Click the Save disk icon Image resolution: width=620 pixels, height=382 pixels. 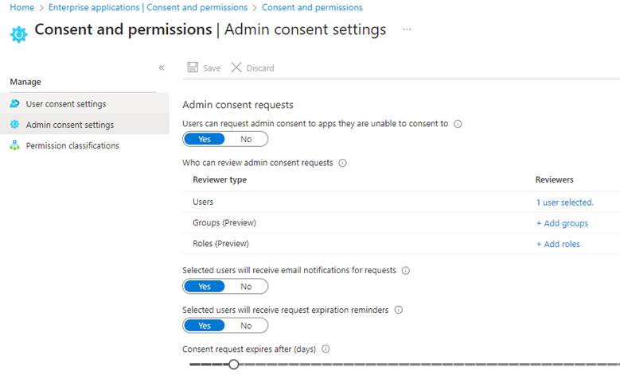(x=193, y=68)
